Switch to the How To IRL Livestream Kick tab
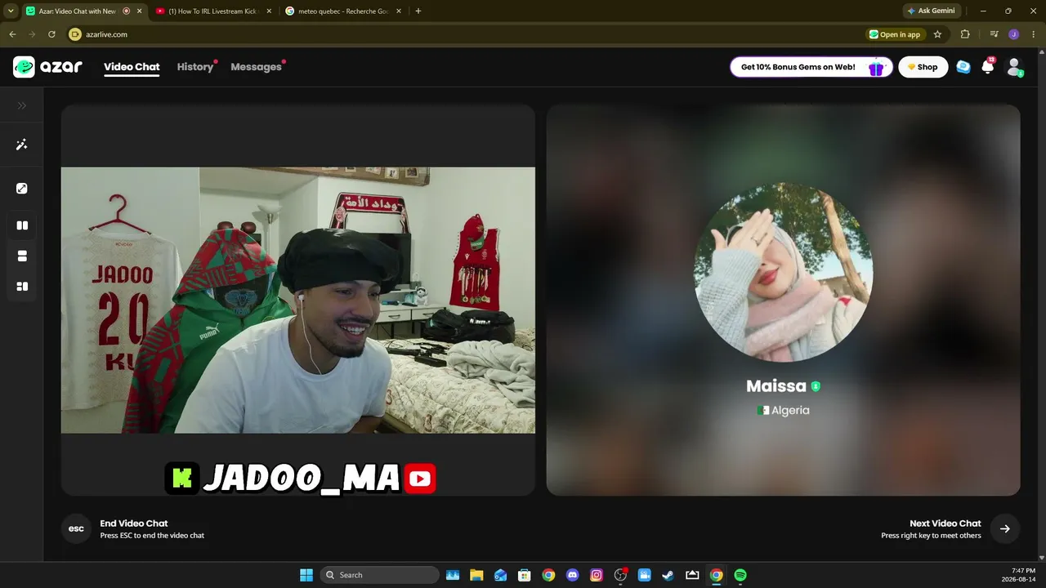This screenshot has height=588, width=1046. coord(212,11)
